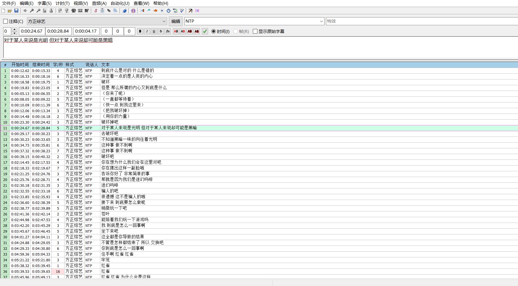
Task: Increase the layer number with the up arrow
Action: (15, 30)
